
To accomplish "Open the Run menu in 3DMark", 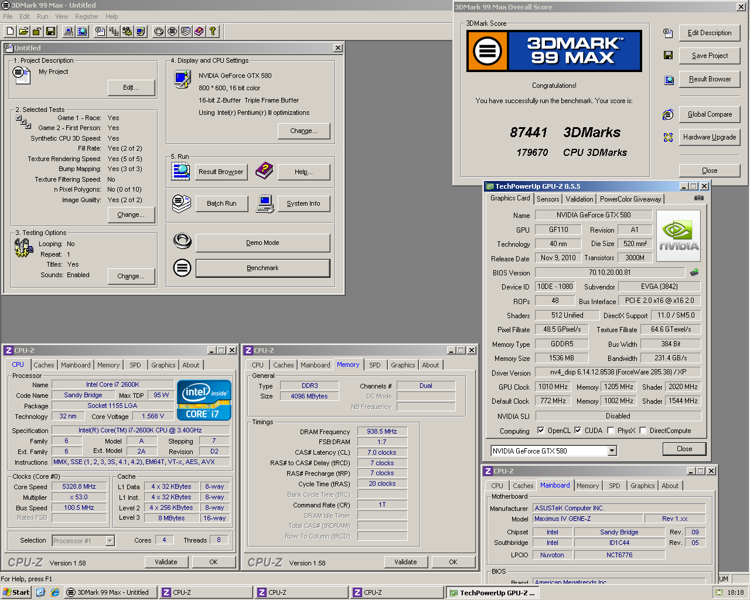I will pos(43,16).
